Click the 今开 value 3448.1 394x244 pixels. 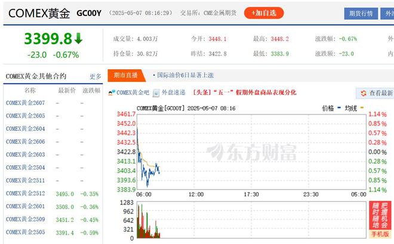(217, 39)
